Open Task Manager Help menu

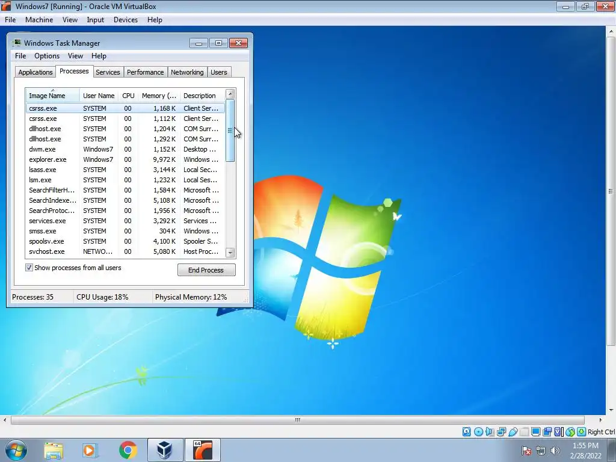99,56
